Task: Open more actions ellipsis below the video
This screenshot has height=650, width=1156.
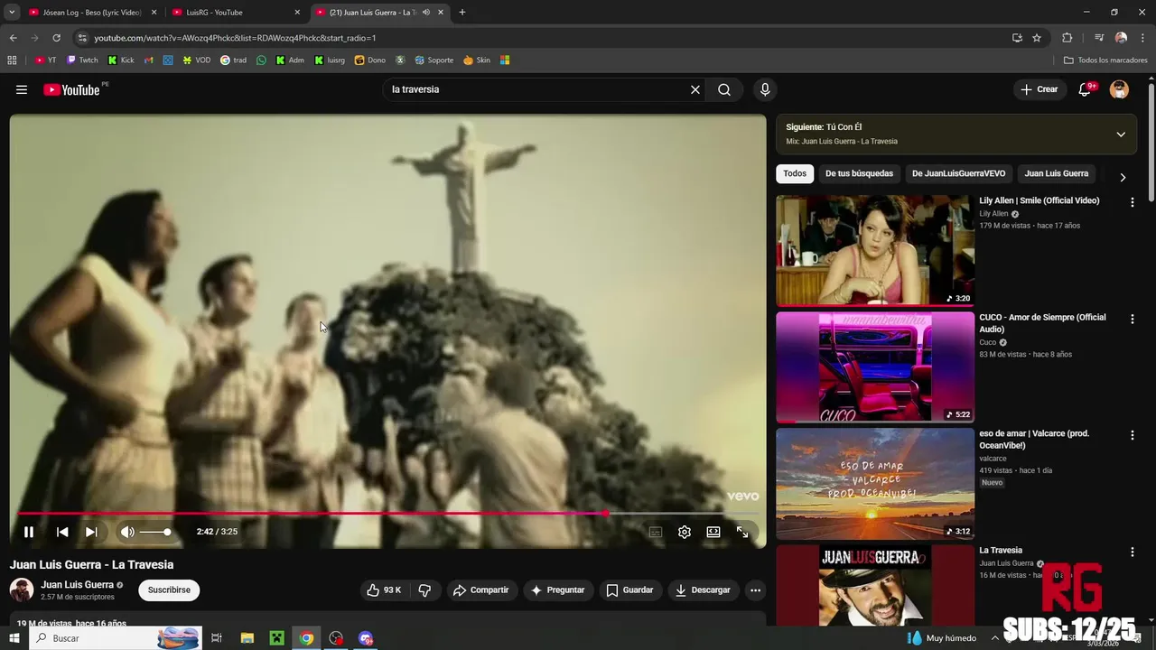Action: pyautogui.click(x=756, y=590)
